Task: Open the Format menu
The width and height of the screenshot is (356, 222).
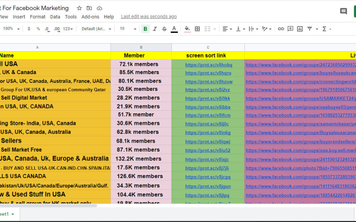Action: pos(38,17)
